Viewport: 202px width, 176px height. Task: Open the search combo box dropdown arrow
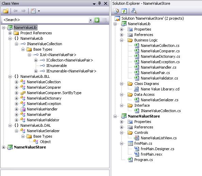90,20
